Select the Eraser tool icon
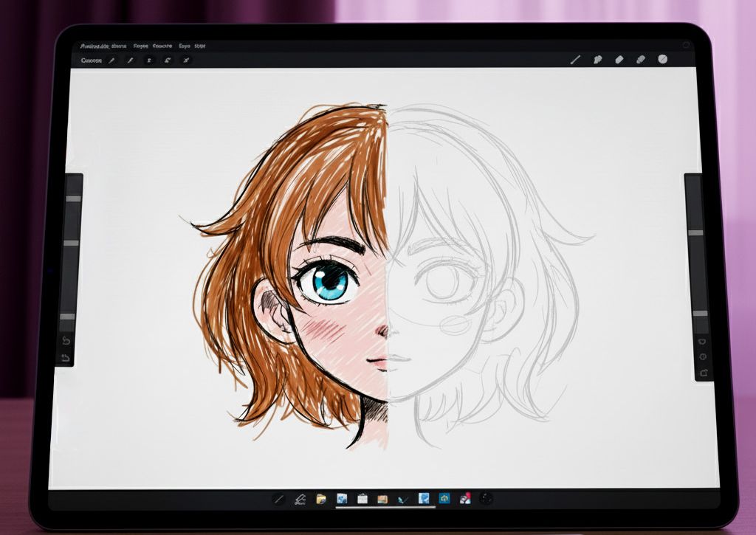756x535 pixels. (619, 60)
